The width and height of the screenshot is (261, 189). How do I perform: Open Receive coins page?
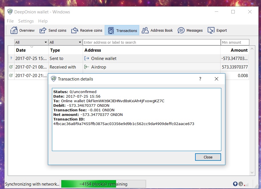click(x=87, y=30)
